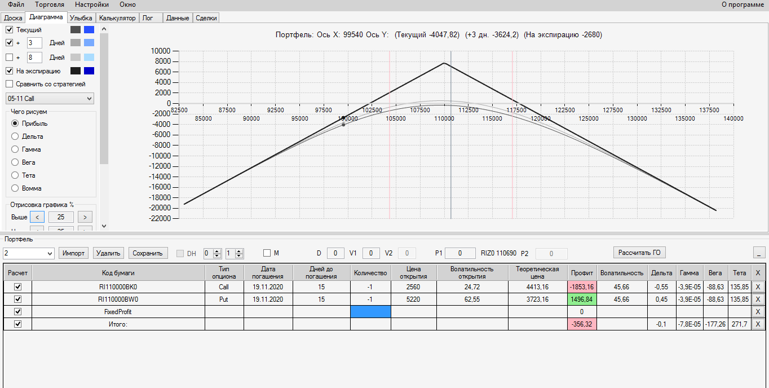Decrease Выше chart range with left arrow
Image resolution: width=769 pixels, height=388 pixels.
click(x=37, y=217)
